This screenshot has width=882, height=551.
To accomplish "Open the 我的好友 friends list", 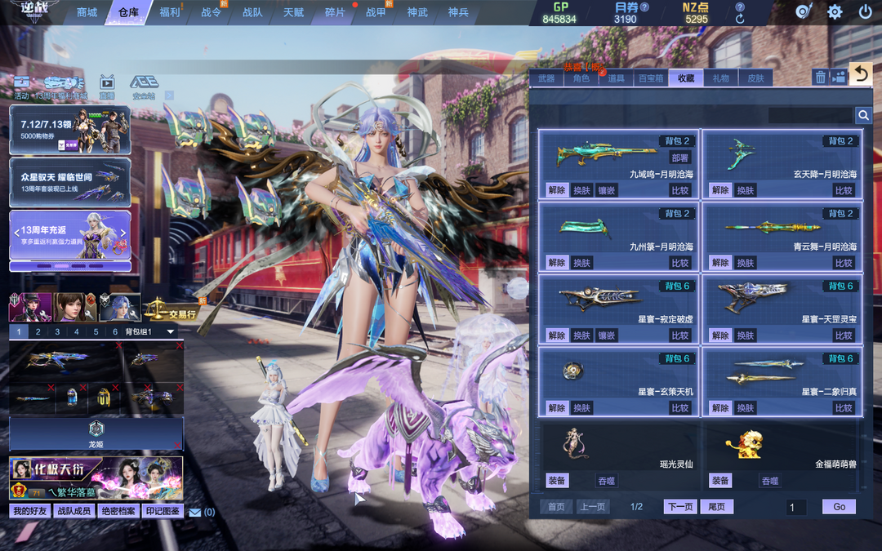I will click(30, 511).
